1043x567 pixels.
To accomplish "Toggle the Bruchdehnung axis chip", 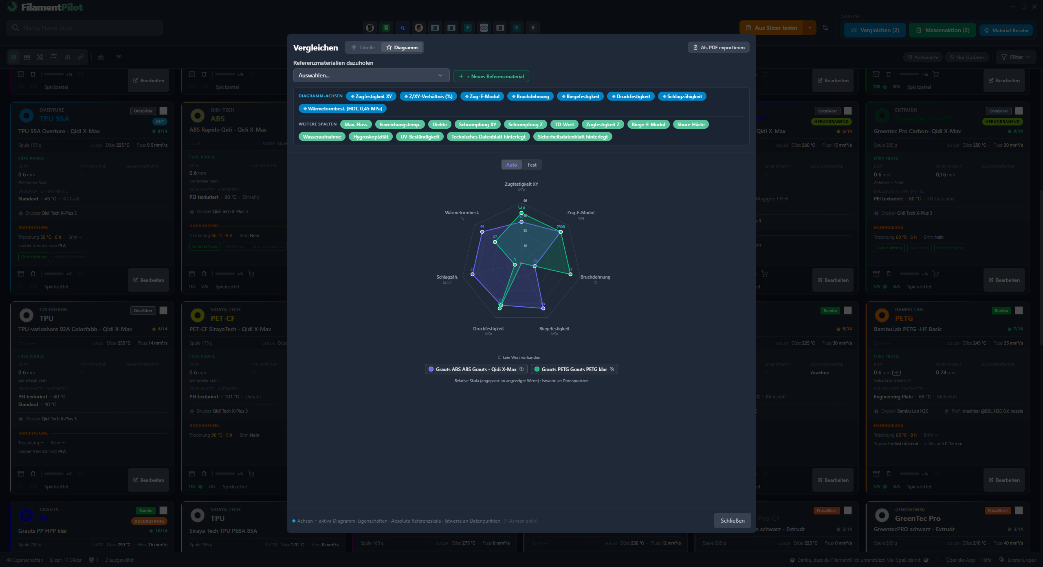I will click(530, 97).
